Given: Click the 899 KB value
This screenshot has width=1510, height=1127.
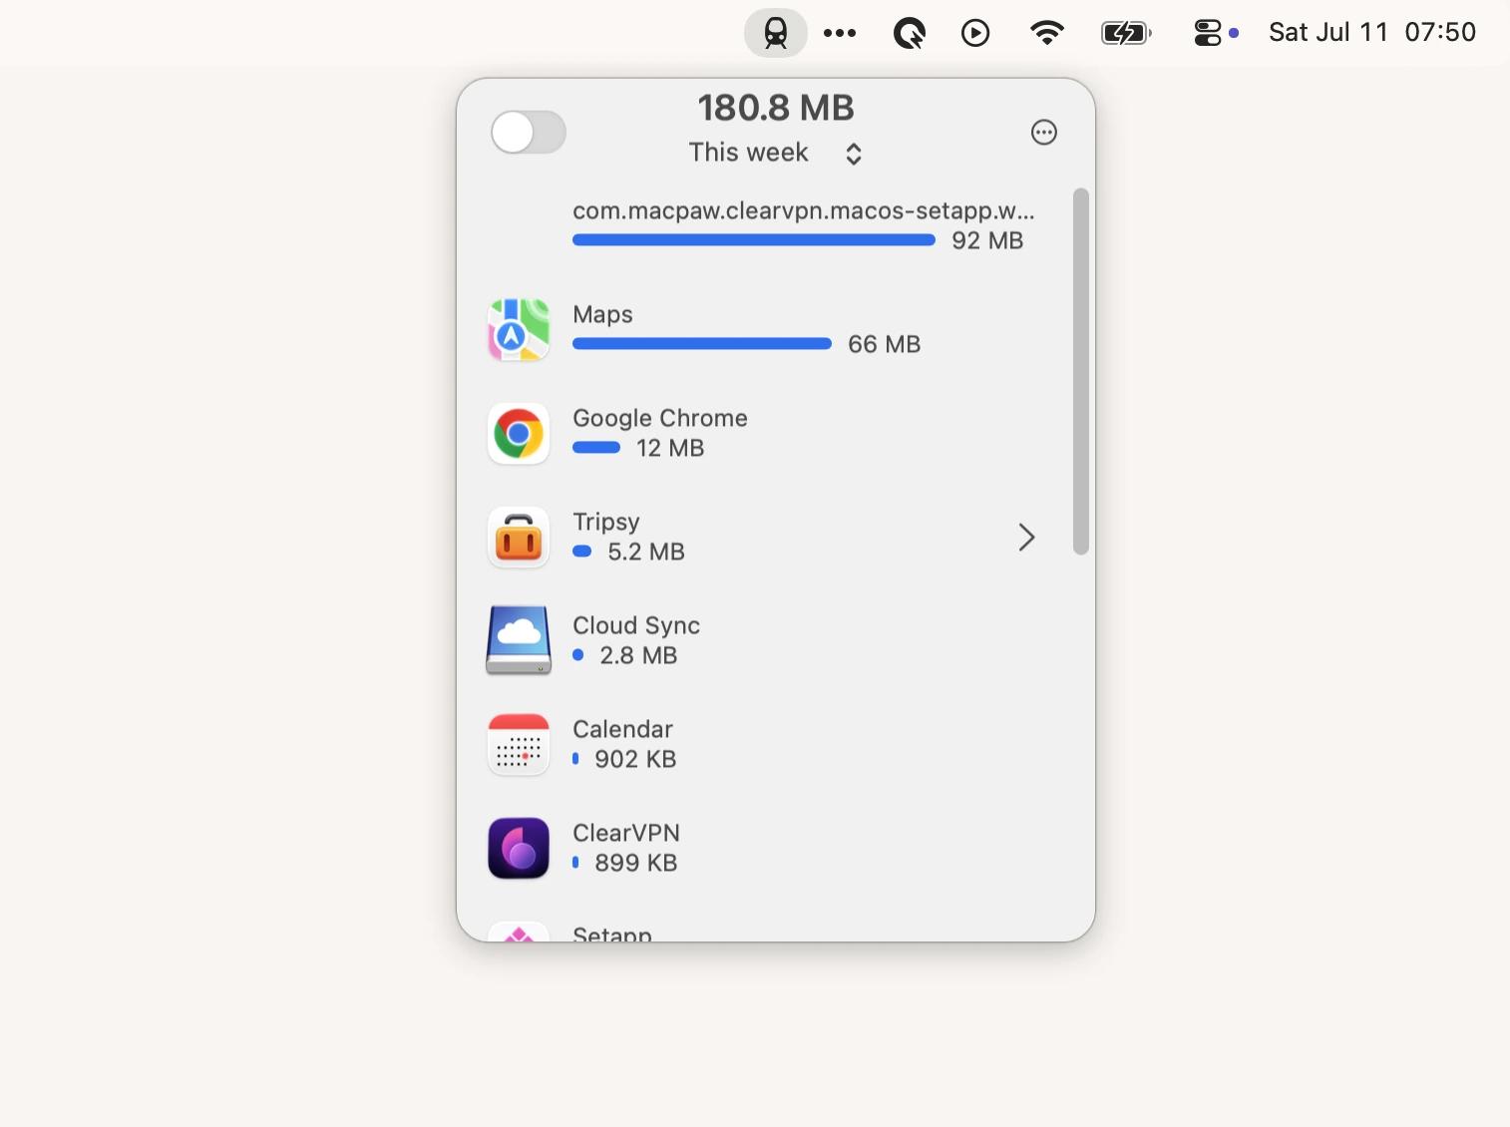Looking at the screenshot, I should point(636,863).
